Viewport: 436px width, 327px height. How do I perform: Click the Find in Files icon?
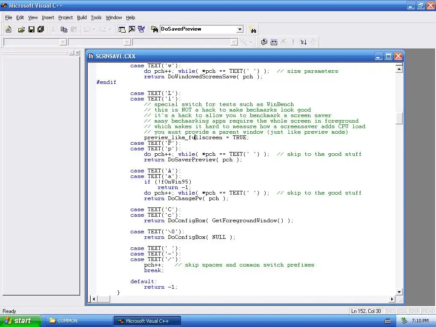pos(154,29)
